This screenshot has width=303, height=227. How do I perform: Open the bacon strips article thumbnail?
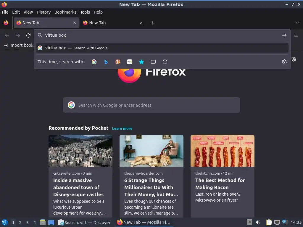pyautogui.click(x=223, y=151)
